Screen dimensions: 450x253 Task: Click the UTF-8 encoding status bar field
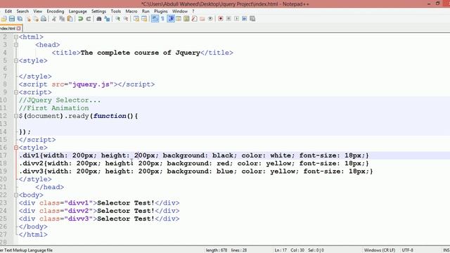408,250
